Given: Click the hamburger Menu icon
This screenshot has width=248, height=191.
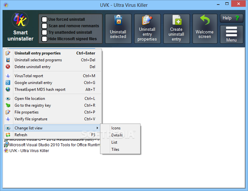Looking at the screenshot, I should click(231, 31).
